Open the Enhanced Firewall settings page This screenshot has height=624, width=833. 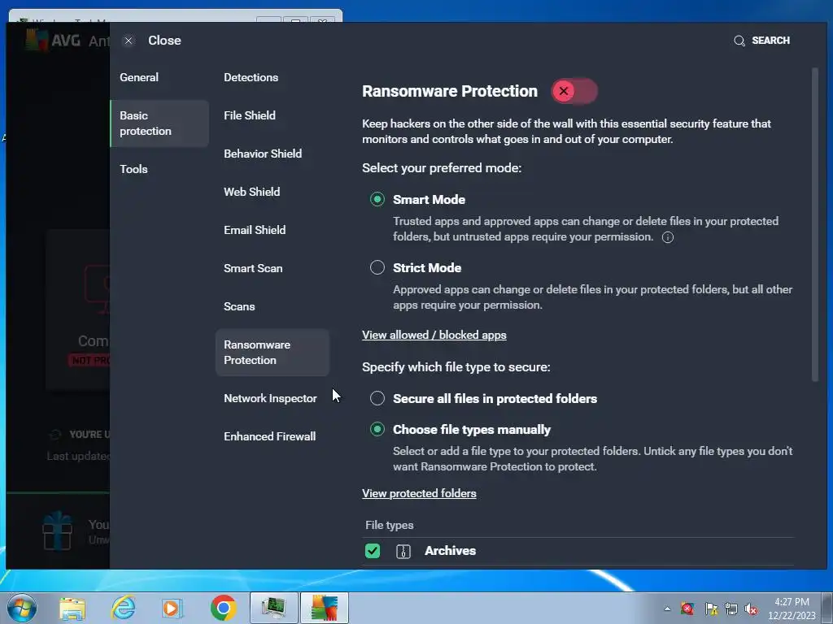pyautogui.click(x=270, y=436)
